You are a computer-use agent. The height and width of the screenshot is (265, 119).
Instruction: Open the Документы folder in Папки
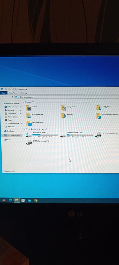(69, 108)
